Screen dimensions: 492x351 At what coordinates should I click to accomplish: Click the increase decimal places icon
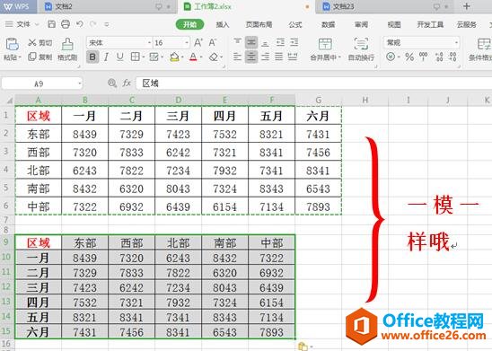click(x=439, y=57)
